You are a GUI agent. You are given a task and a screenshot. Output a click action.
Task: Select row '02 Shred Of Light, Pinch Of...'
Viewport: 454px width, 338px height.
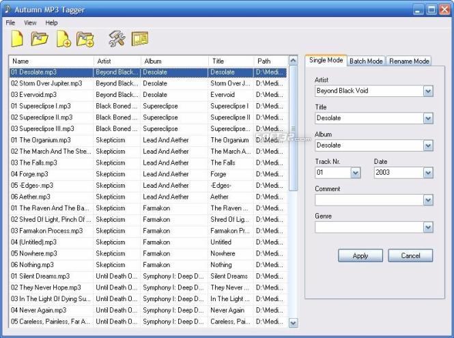coord(148,220)
